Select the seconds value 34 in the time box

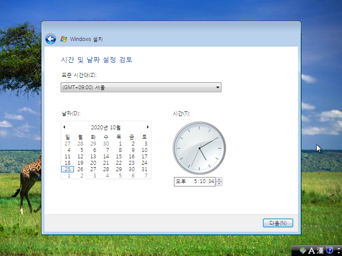pos(211,181)
